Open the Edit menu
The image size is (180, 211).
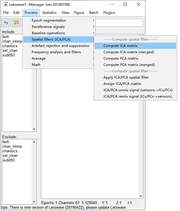(x=16, y=13)
